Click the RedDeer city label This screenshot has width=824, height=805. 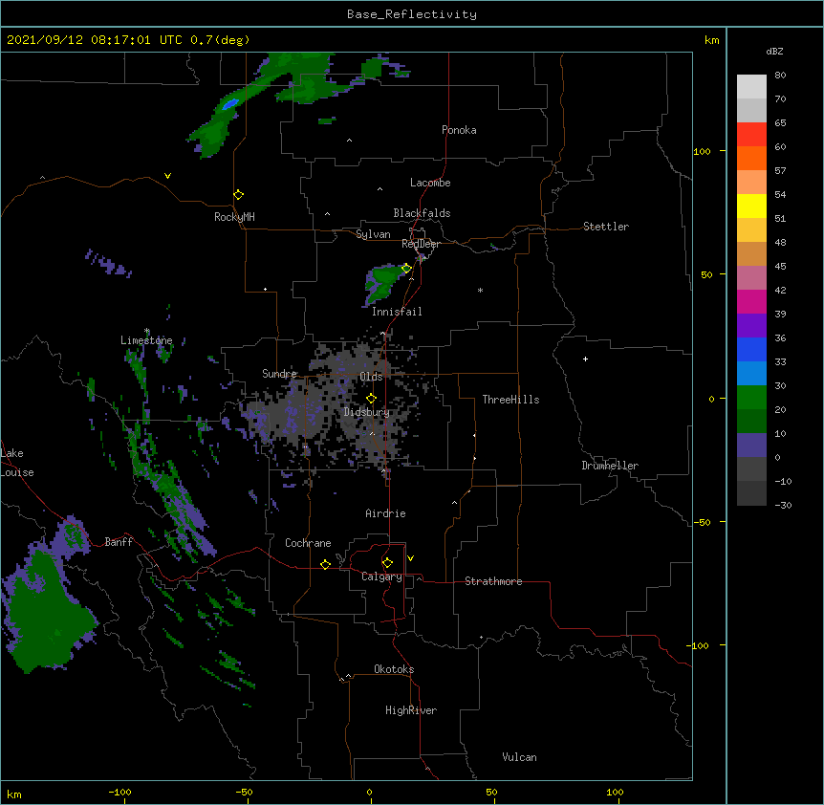tap(421, 244)
